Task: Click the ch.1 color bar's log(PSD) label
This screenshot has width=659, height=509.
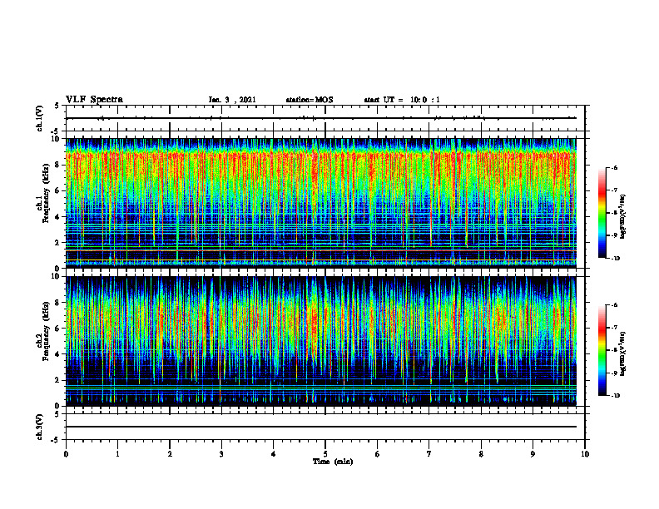Action: click(x=623, y=217)
